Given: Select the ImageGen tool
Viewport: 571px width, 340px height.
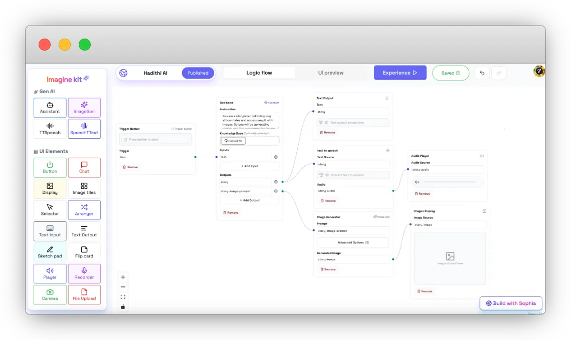Looking at the screenshot, I should click(x=84, y=108).
